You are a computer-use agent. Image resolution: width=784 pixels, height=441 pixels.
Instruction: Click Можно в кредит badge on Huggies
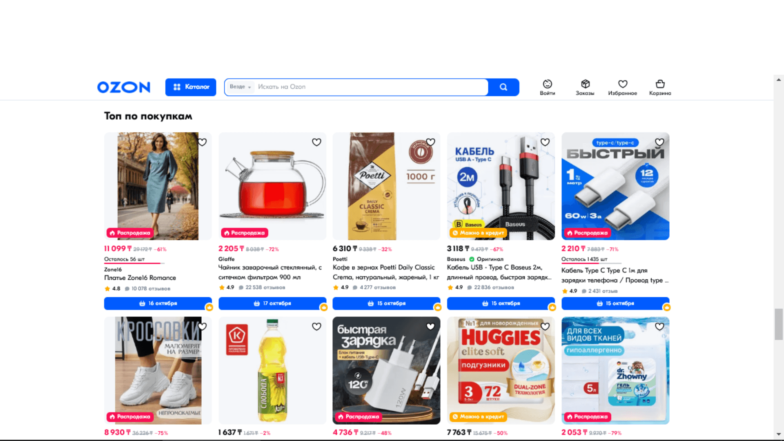click(478, 416)
